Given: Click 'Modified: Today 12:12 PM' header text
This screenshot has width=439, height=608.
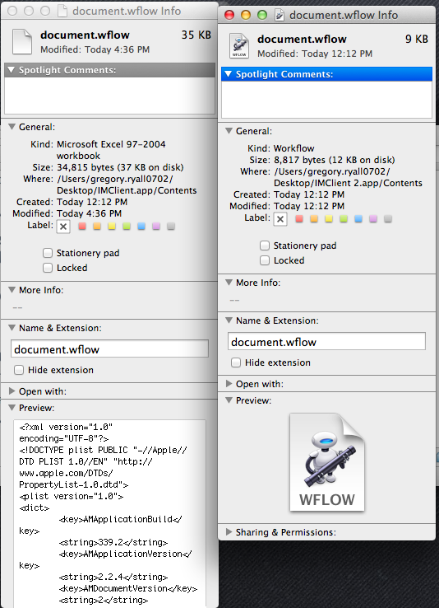Looking at the screenshot, I should 315,54.
